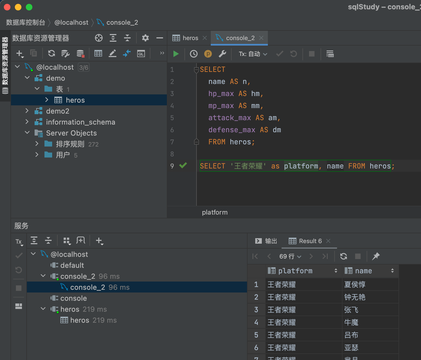Select default session in Services tree
421x360 pixels.
(x=72, y=265)
